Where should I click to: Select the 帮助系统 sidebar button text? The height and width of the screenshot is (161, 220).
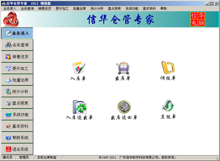click(20, 137)
